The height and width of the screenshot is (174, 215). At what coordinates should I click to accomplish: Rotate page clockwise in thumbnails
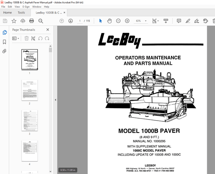[x=47, y=38]
